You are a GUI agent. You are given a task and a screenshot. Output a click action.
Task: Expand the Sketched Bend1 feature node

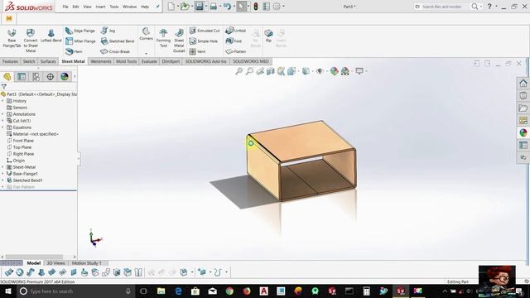(x=3, y=180)
